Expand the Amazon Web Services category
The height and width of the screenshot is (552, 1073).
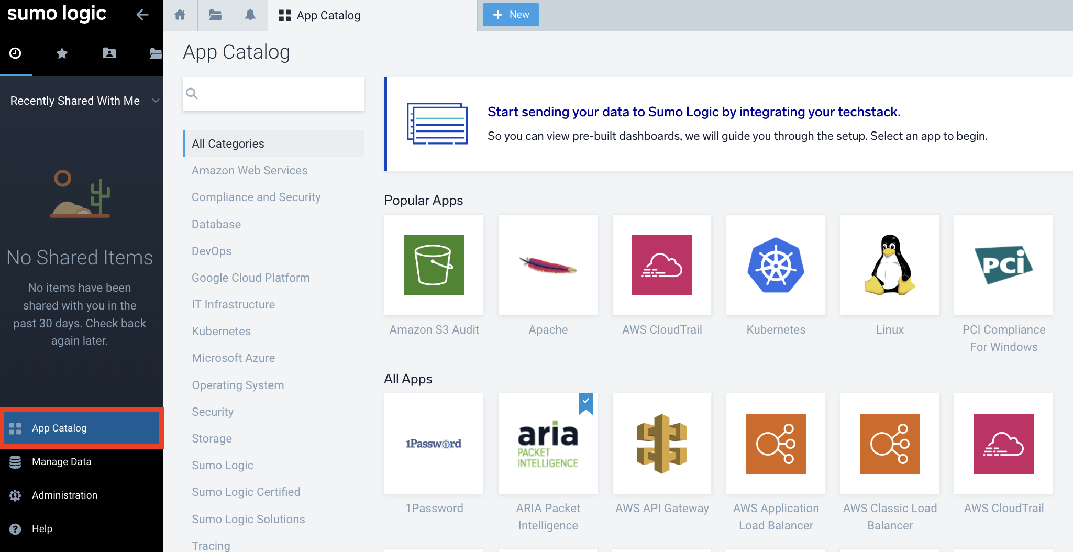[x=249, y=170]
